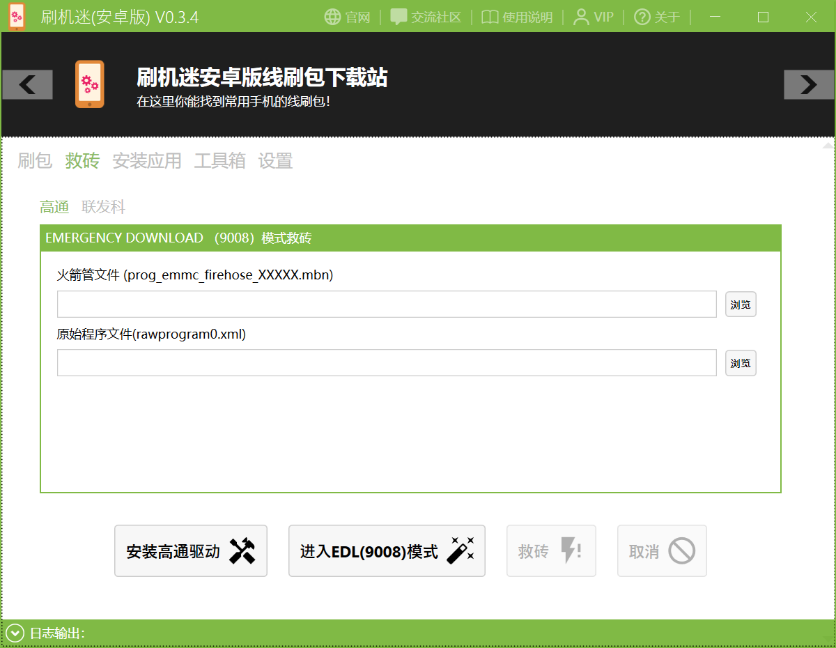
Task: Open the 刷机迷安卓版线刷包下载站 banner title
Action: (x=262, y=77)
